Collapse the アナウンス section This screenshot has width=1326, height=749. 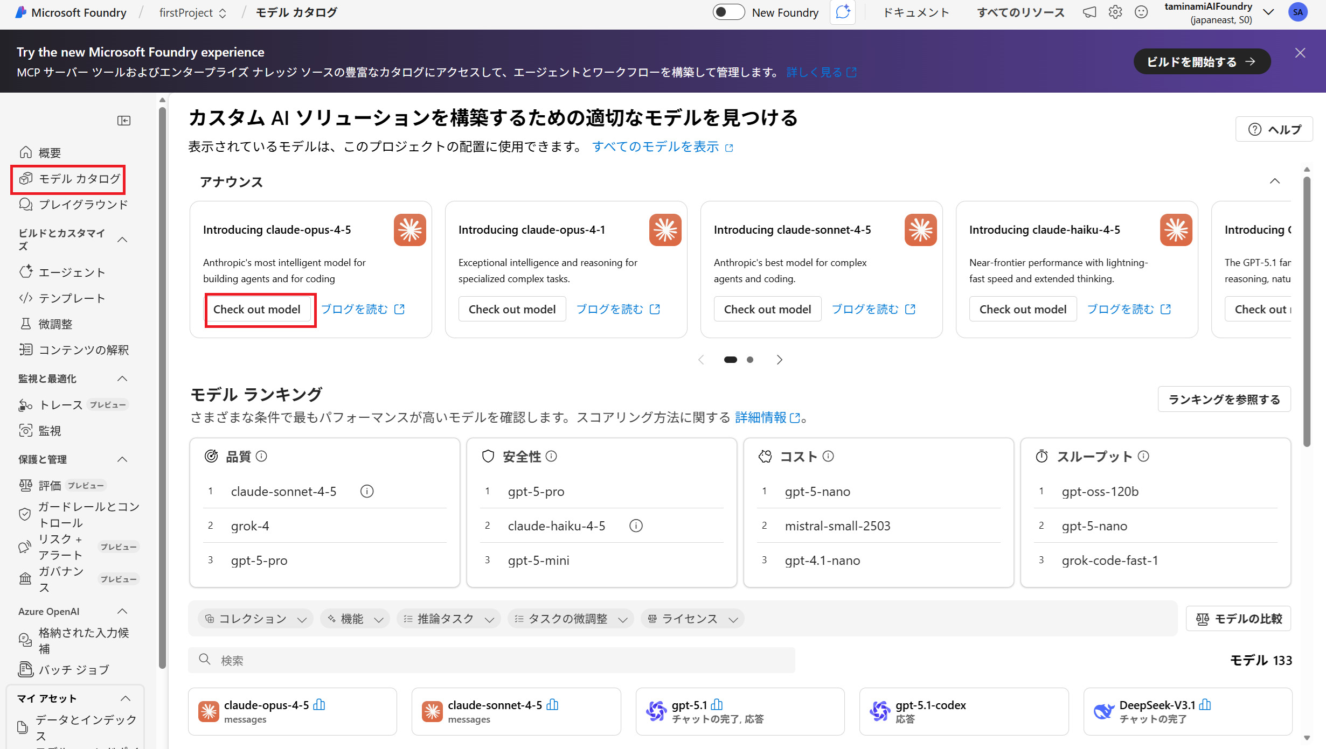pyautogui.click(x=1275, y=181)
